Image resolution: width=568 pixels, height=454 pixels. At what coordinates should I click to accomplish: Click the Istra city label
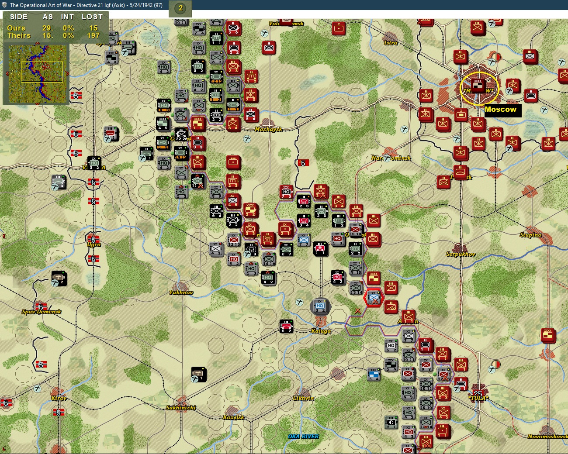pyautogui.click(x=391, y=43)
